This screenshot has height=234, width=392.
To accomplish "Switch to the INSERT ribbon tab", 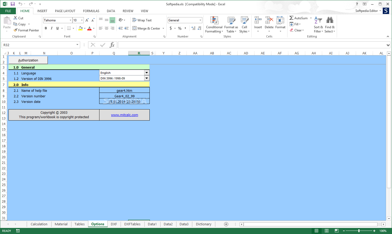I will pyautogui.click(x=42, y=11).
